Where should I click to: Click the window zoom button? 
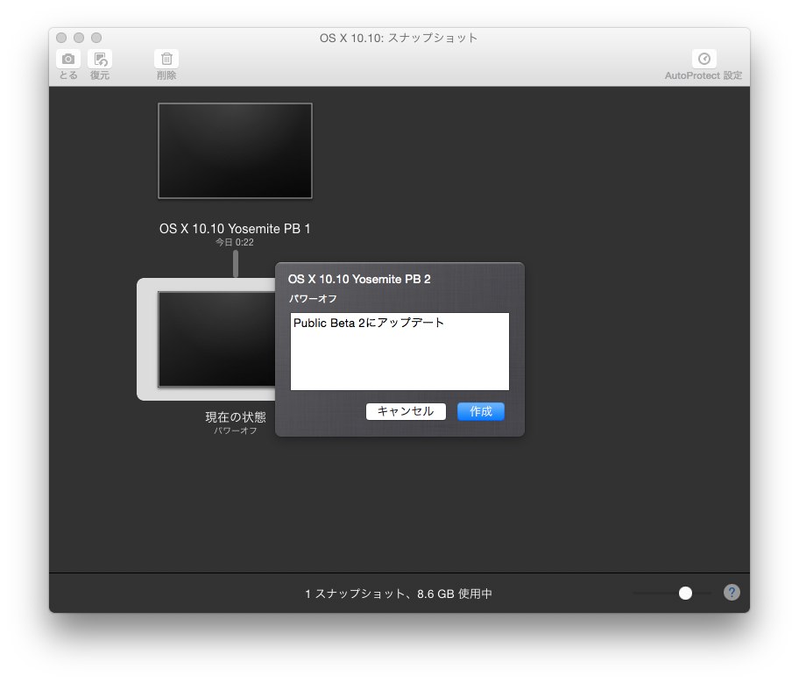96,38
